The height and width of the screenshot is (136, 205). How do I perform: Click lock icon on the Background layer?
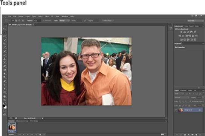(200, 110)
